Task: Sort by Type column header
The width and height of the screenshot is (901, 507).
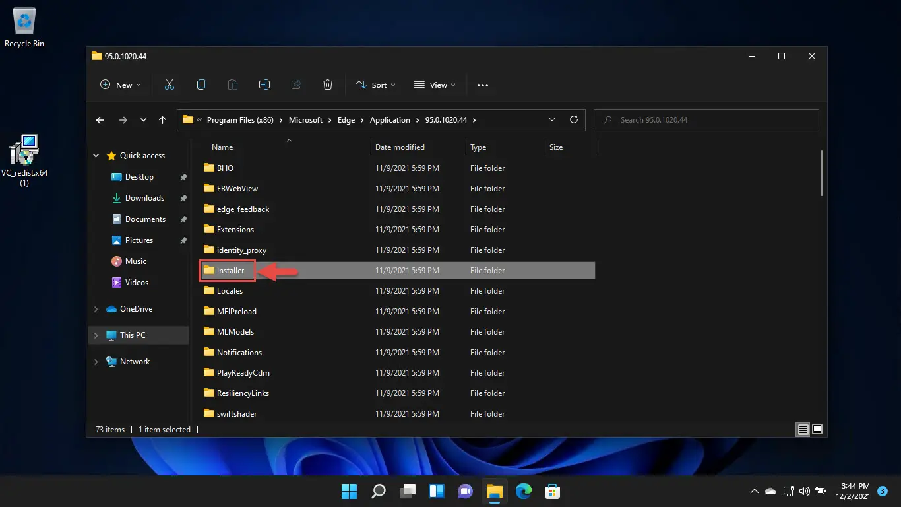Action: click(478, 147)
